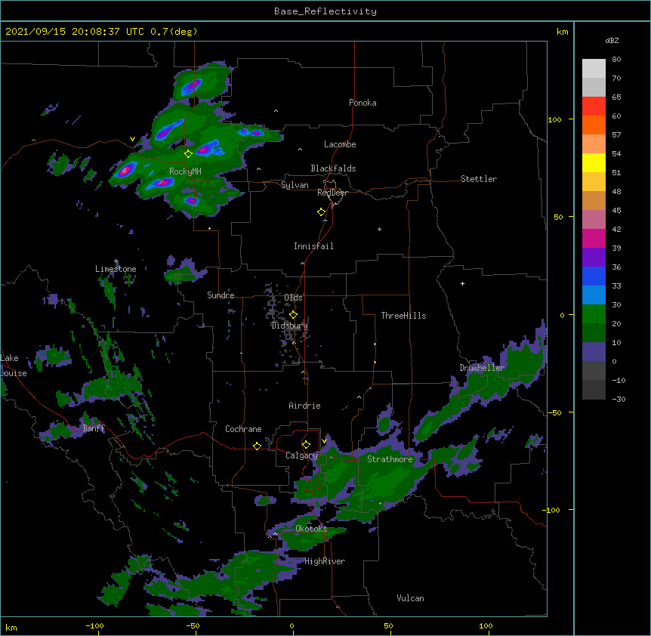
Task: Click the Innisfail city label
Action: pos(313,246)
